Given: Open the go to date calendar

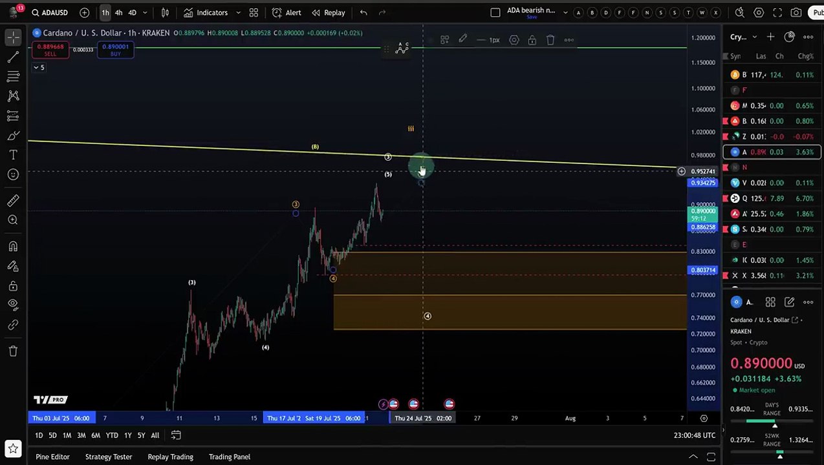Looking at the screenshot, I should (176, 435).
